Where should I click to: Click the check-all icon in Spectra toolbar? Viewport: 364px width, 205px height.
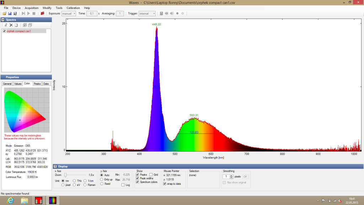click(x=25, y=25)
